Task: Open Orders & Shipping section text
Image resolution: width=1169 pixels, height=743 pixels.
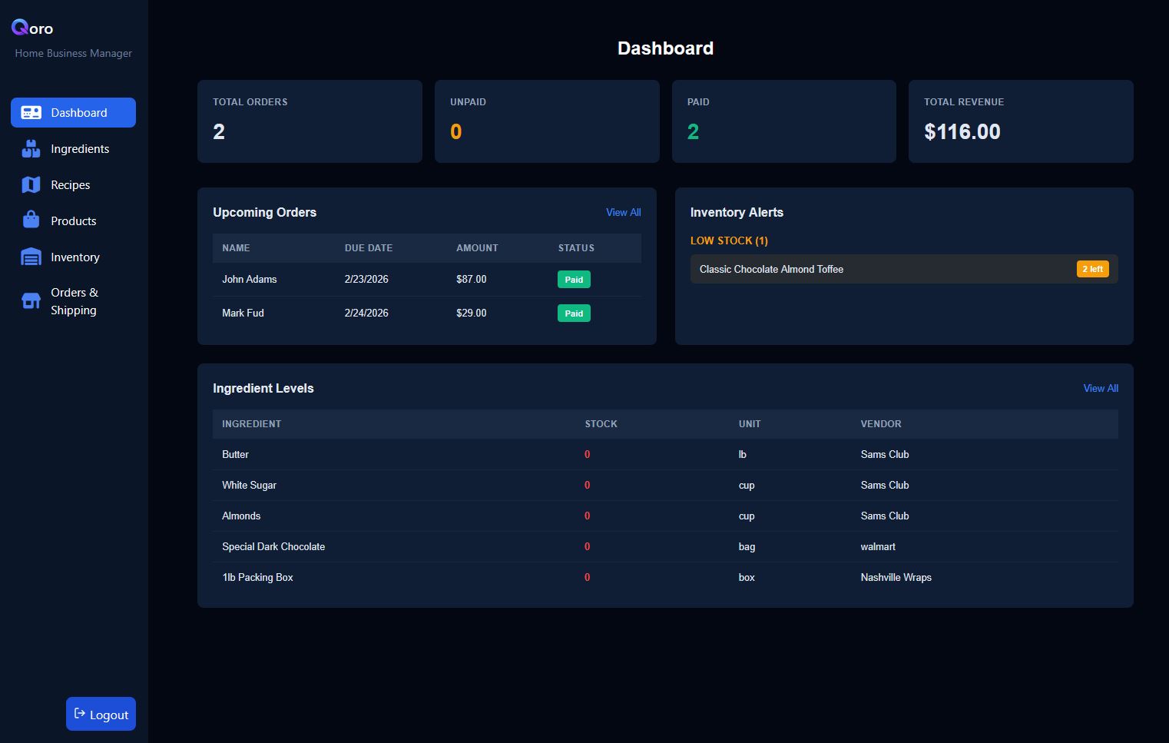Action: [x=75, y=301]
